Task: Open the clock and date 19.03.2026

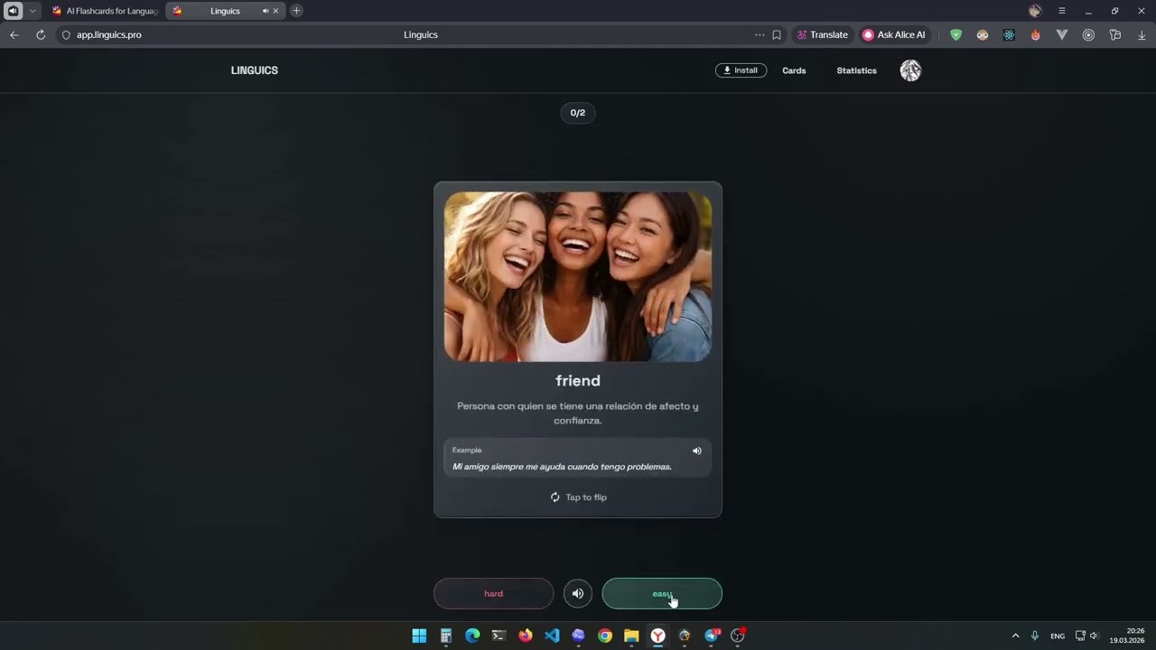Action: click(1127, 636)
